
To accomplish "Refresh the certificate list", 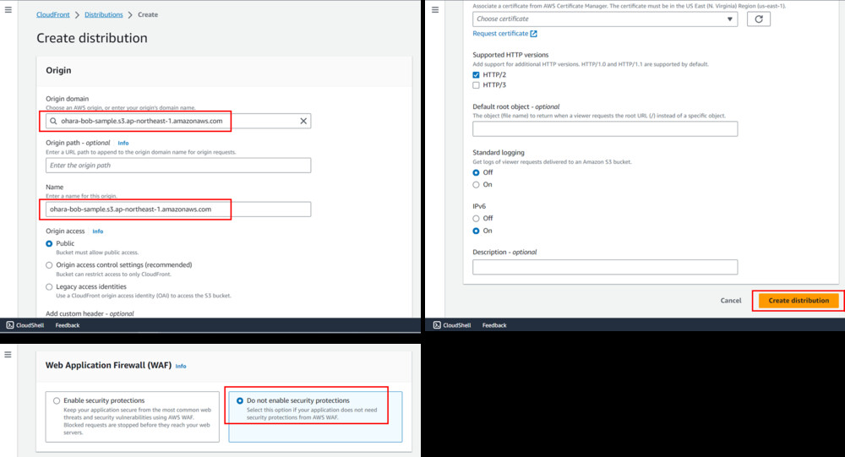I will pos(758,19).
